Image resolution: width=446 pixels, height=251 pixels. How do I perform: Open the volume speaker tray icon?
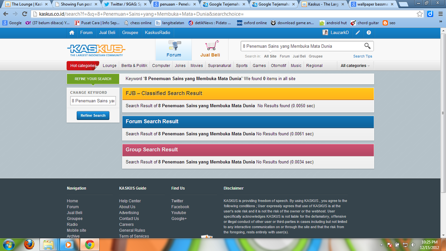click(x=413, y=245)
